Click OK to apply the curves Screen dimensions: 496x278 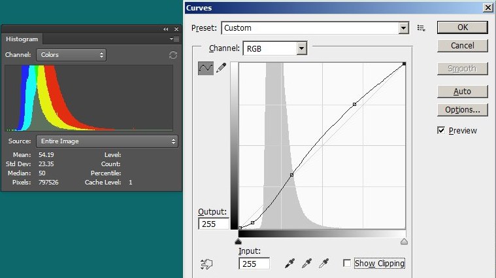pyautogui.click(x=462, y=27)
